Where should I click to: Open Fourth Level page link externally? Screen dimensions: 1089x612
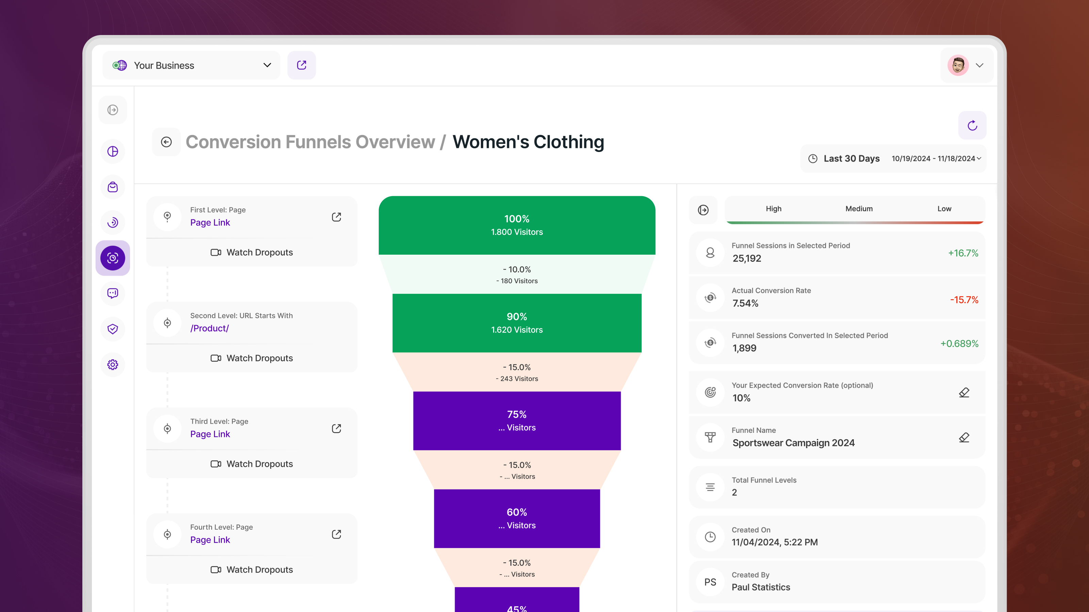[x=337, y=534]
